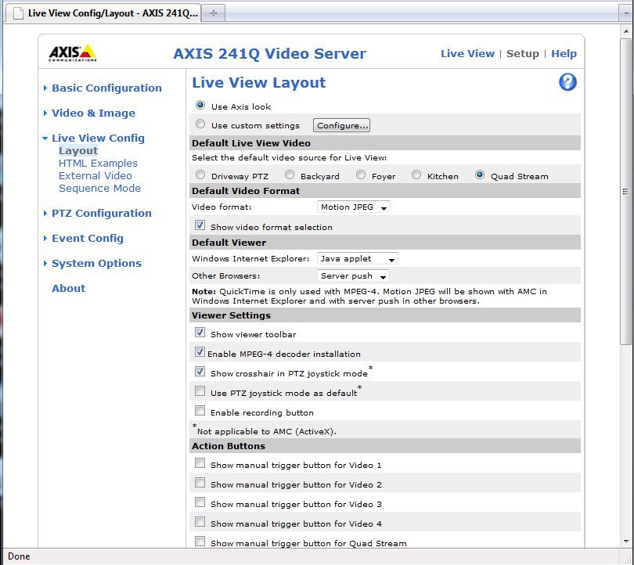Enable the recording button checkbox
Viewport: 634px width, 565px height.
click(x=200, y=411)
